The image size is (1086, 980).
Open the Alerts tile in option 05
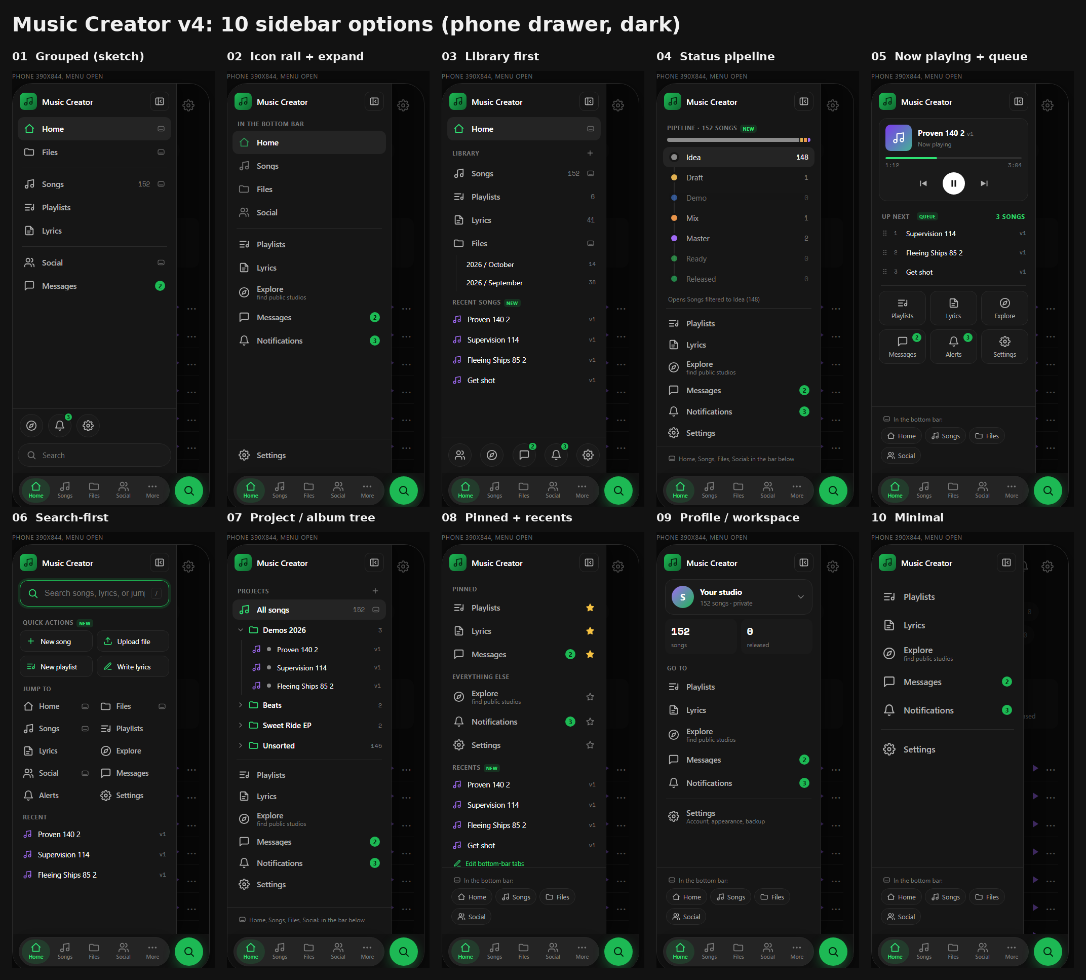[x=954, y=346]
